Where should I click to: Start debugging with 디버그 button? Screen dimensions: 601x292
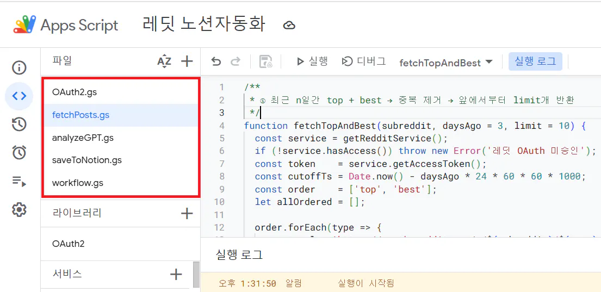(x=364, y=61)
